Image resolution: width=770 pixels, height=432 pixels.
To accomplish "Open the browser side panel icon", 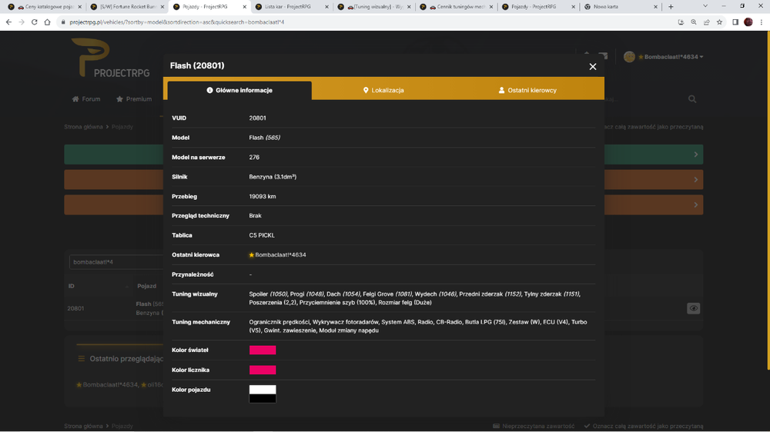I will pyautogui.click(x=735, y=22).
